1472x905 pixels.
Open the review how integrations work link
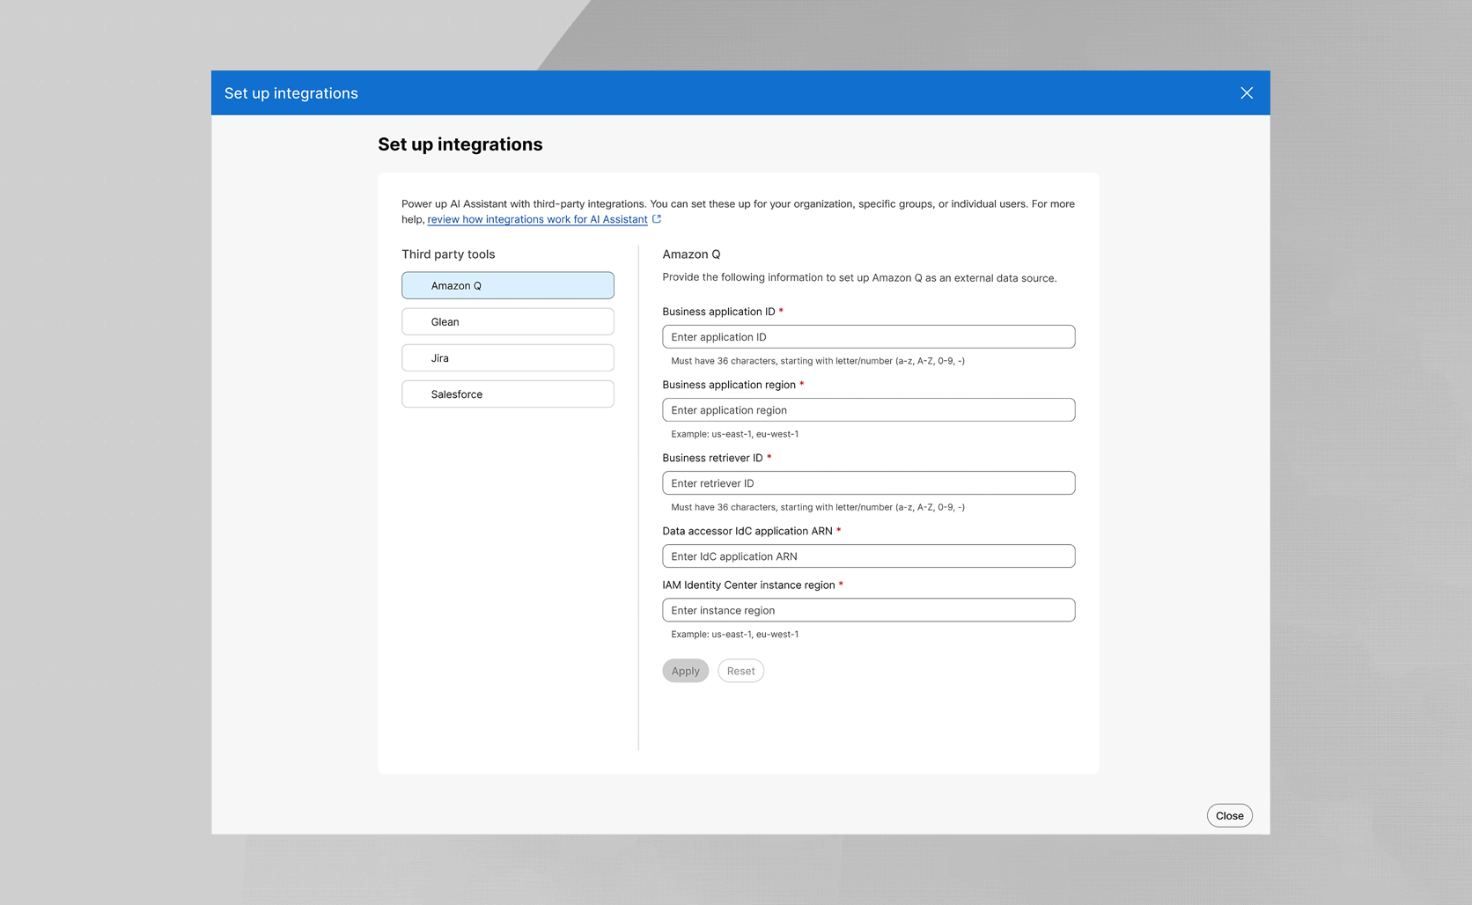click(537, 218)
